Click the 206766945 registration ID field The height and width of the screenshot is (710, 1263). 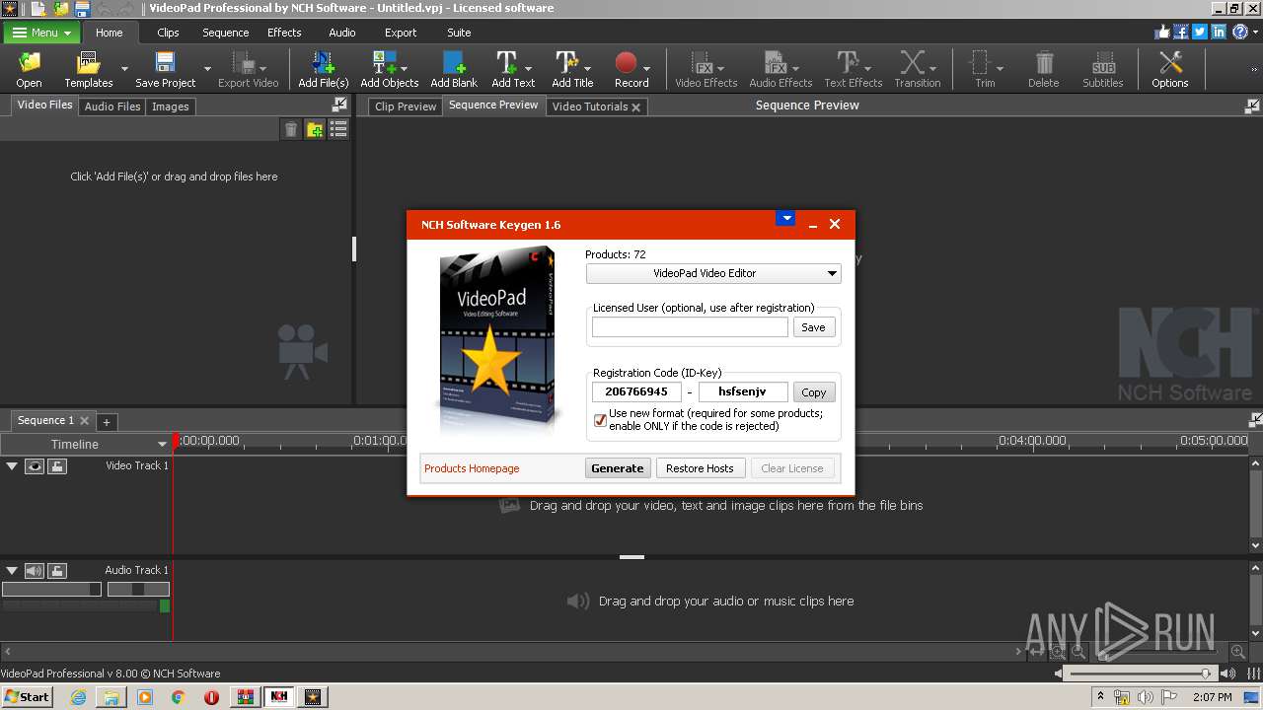pyautogui.click(x=636, y=391)
